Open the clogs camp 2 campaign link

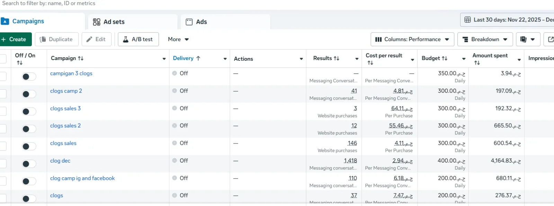coord(66,91)
